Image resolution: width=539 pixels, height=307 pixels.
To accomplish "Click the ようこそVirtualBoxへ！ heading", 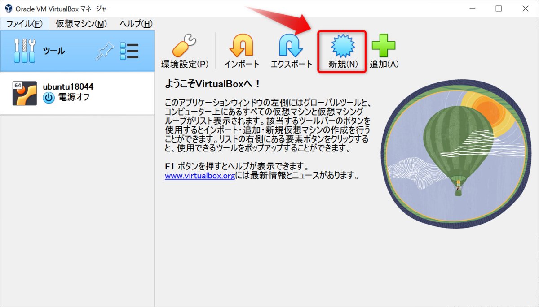I will pyautogui.click(x=213, y=84).
